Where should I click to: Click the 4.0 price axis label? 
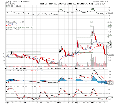[x=109, y=53]
